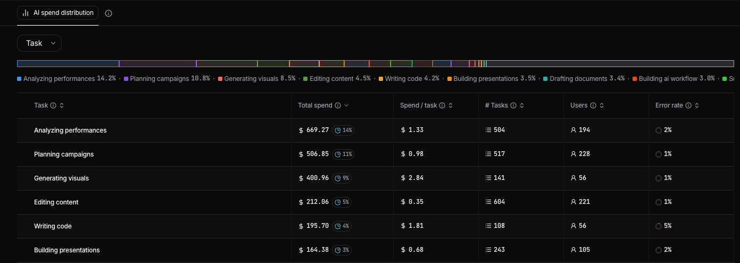The height and width of the screenshot is (263, 740).
Task: Click the Building presentations total spend cell
Action: pos(342,250)
